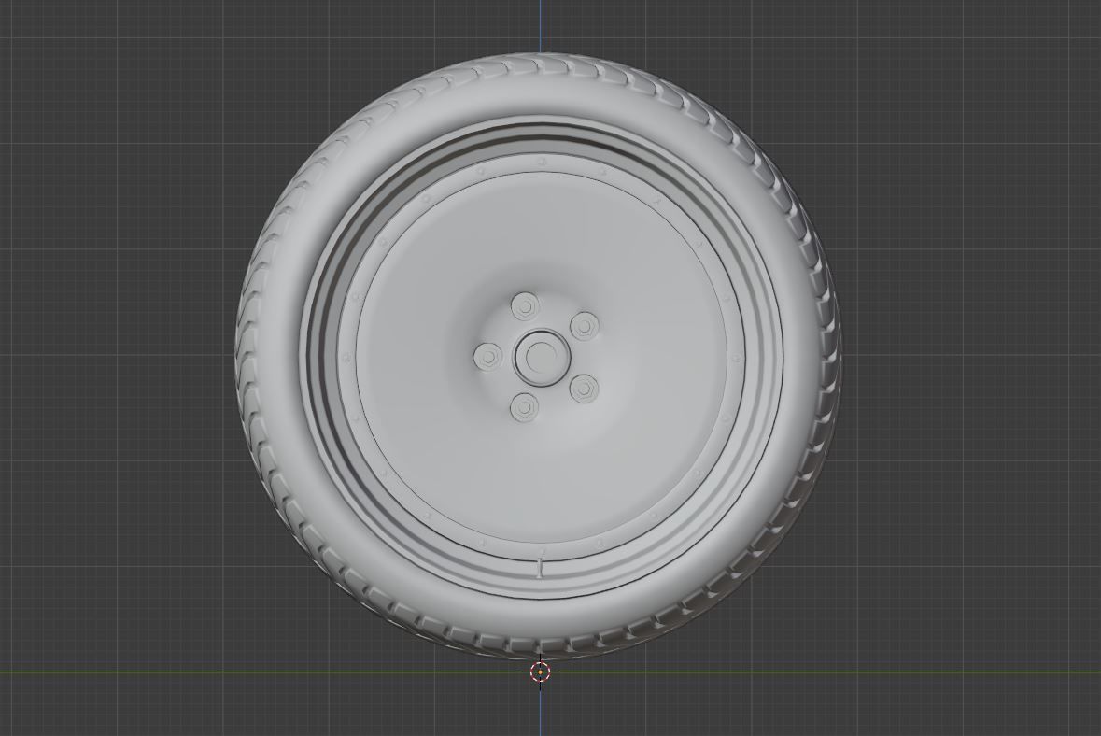This screenshot has width=1101, height=736.
Task: Click the leftmost lug nut on the wheel
Action: pyautogui.click(x=487, y=356)
